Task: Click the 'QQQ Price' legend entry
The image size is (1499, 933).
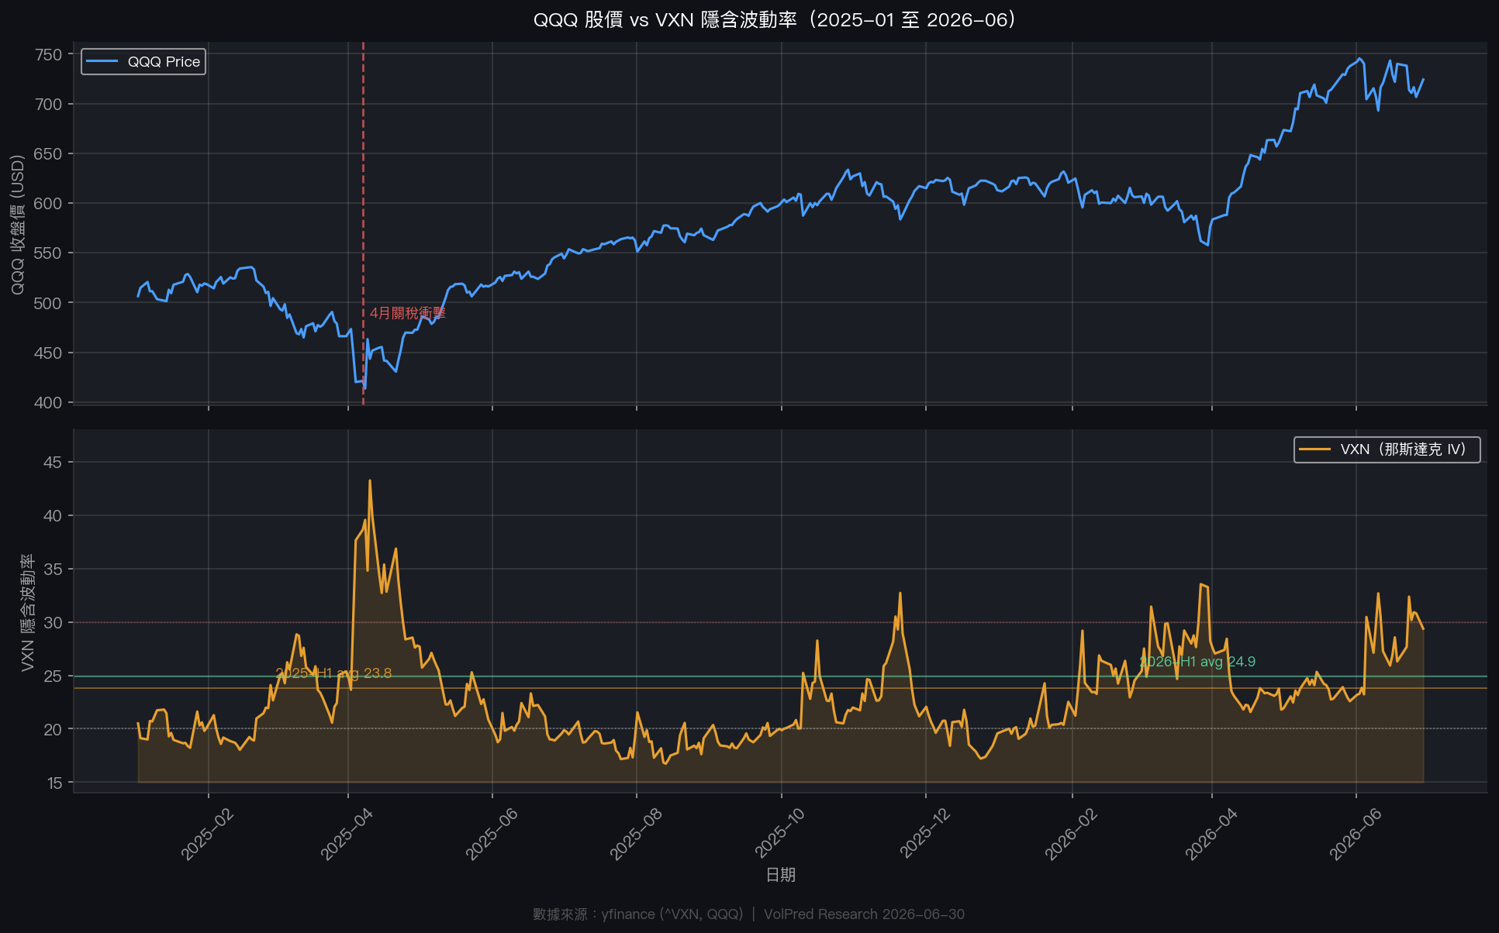Action: 143,62
